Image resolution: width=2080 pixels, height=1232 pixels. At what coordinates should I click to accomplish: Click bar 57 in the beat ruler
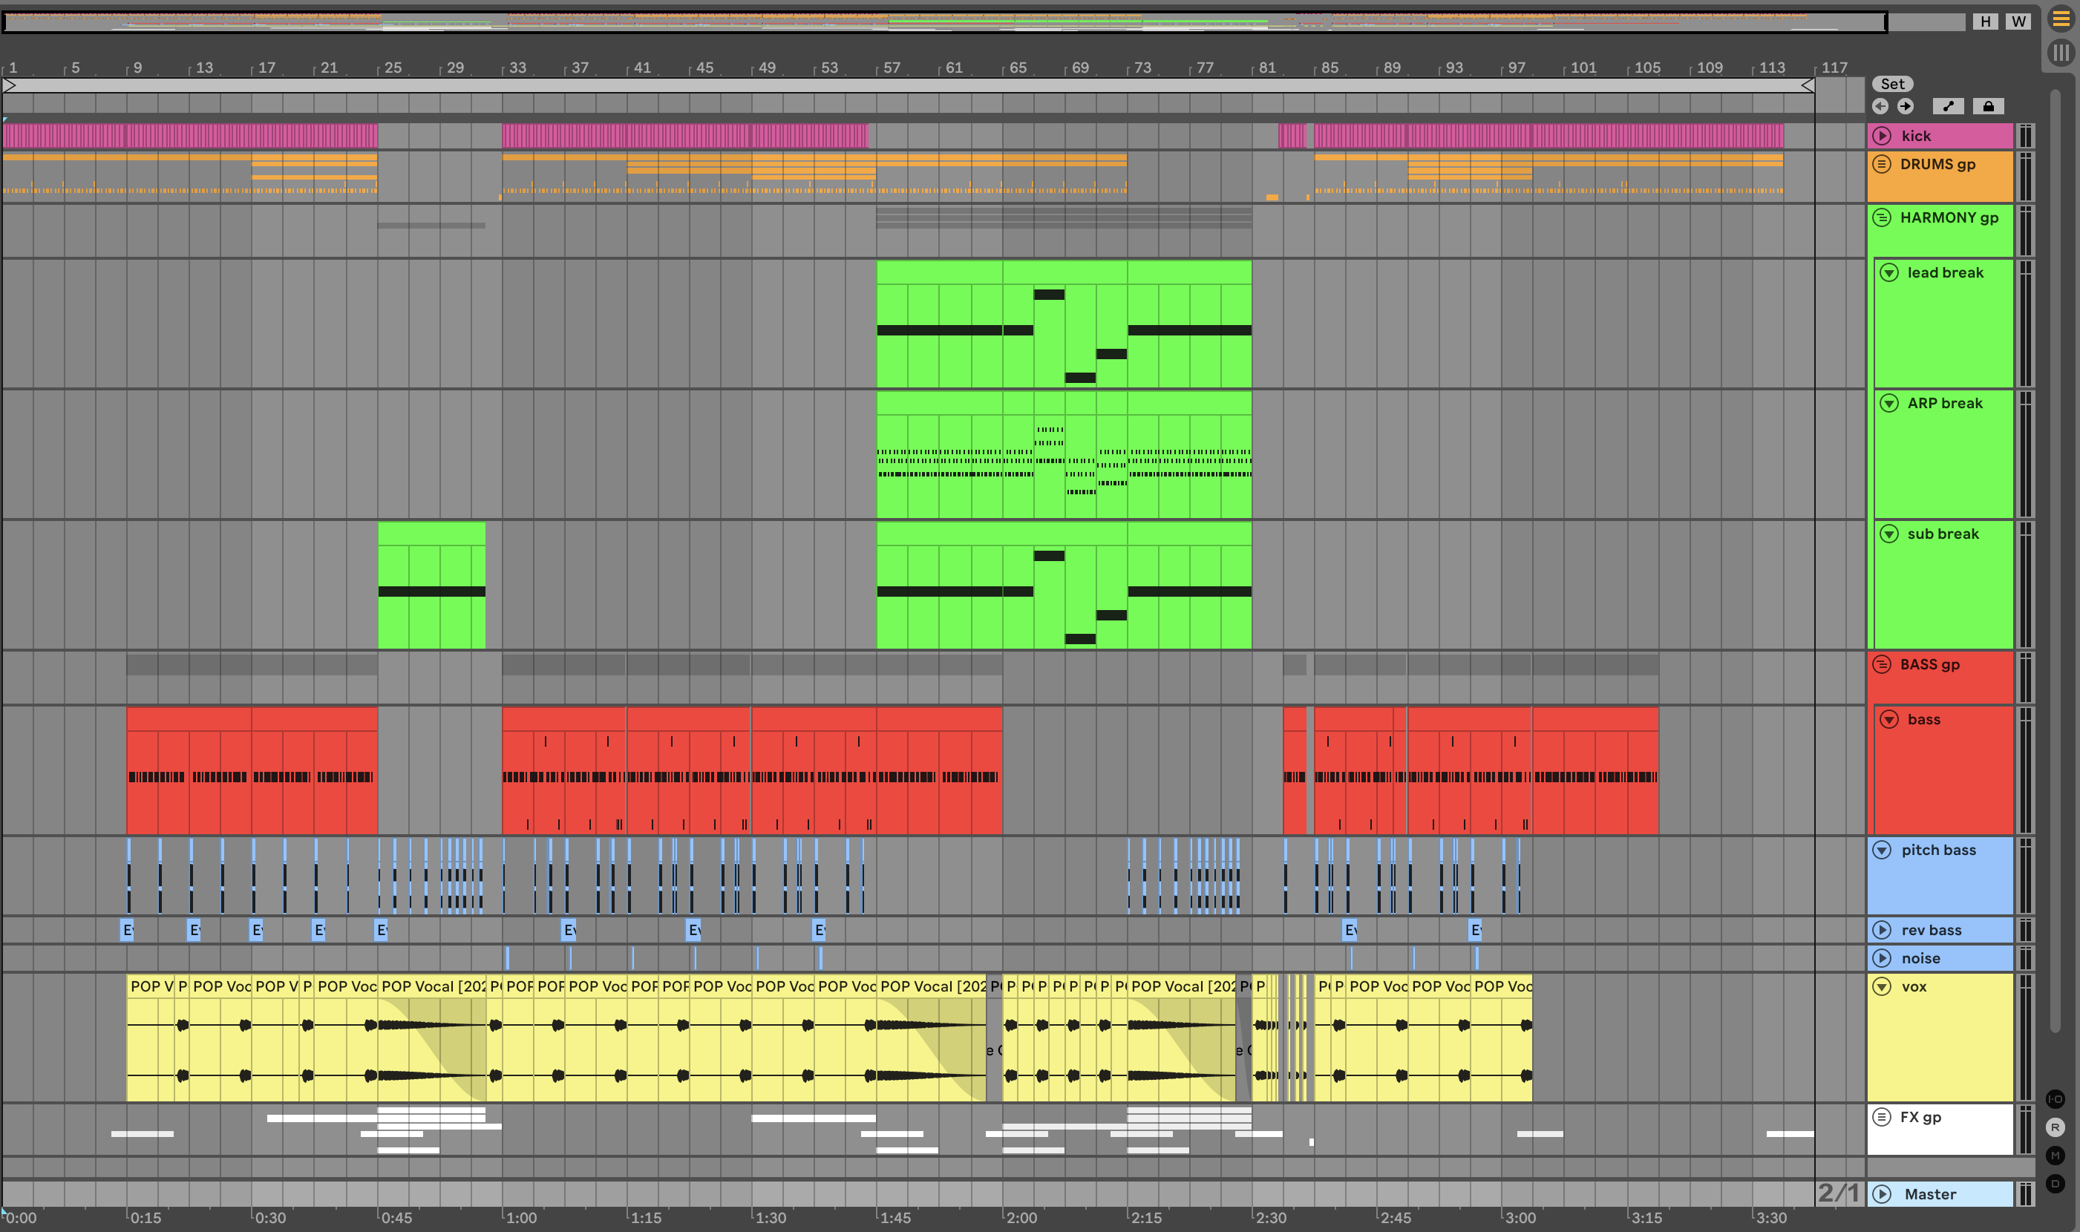point(890,68)
